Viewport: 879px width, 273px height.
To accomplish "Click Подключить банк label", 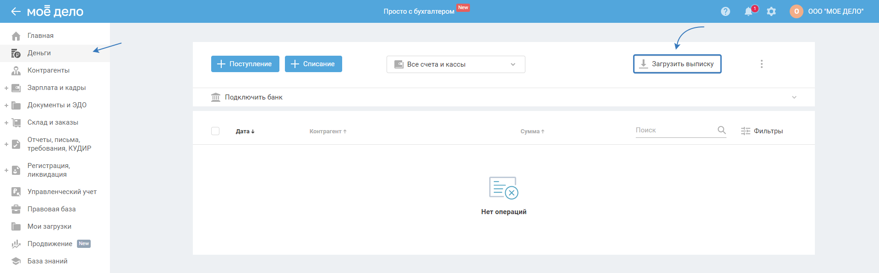I will (x=253, y=97).
